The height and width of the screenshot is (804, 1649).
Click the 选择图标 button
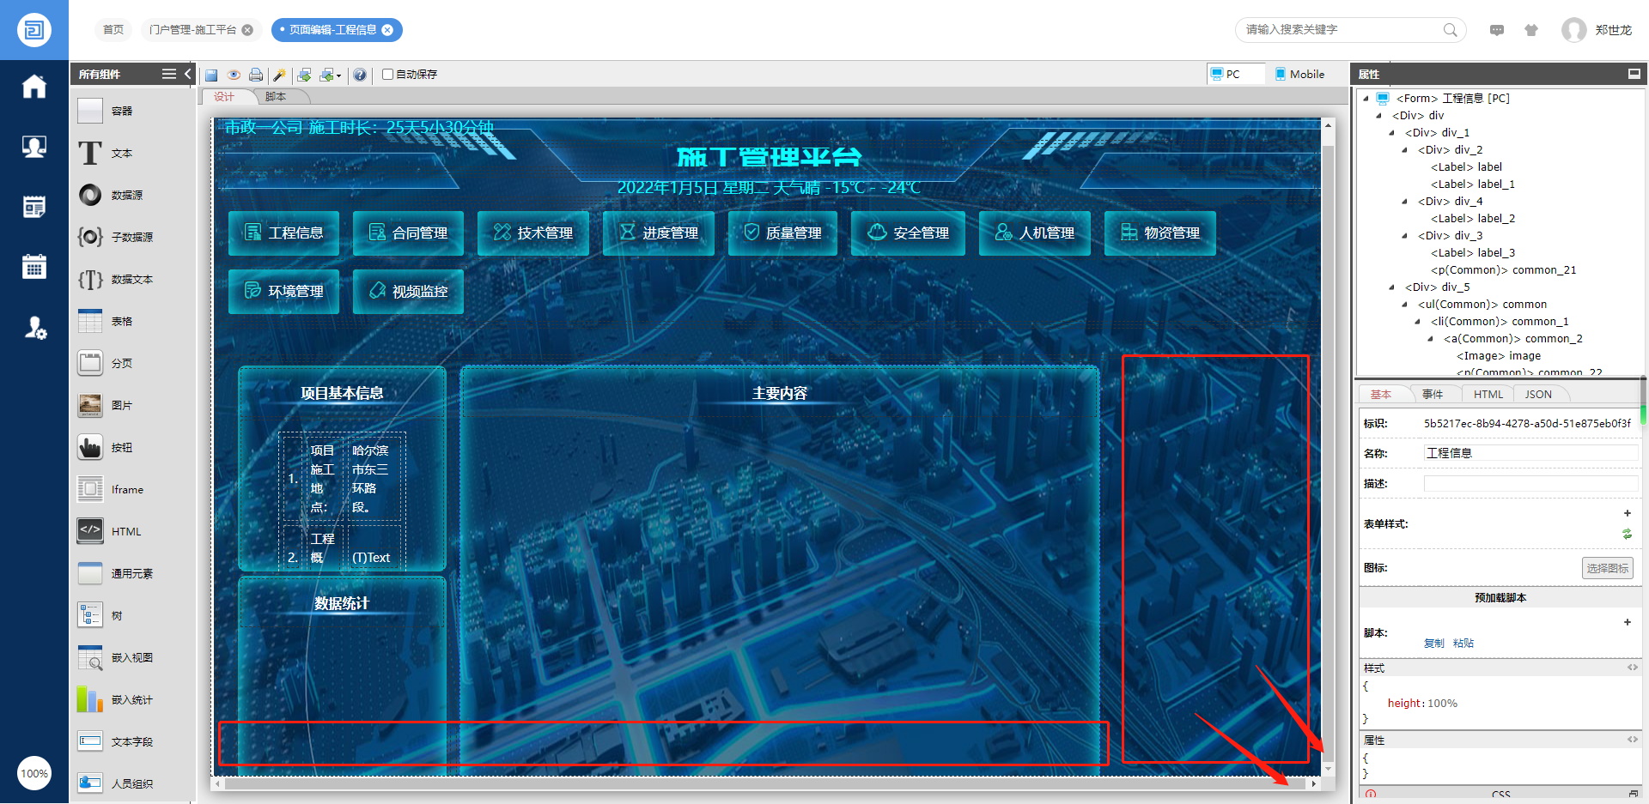tap(1607, 568)
